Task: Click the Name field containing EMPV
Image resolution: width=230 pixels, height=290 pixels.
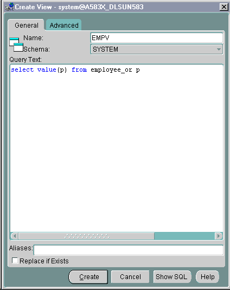Action: click(x=157, y=37)
